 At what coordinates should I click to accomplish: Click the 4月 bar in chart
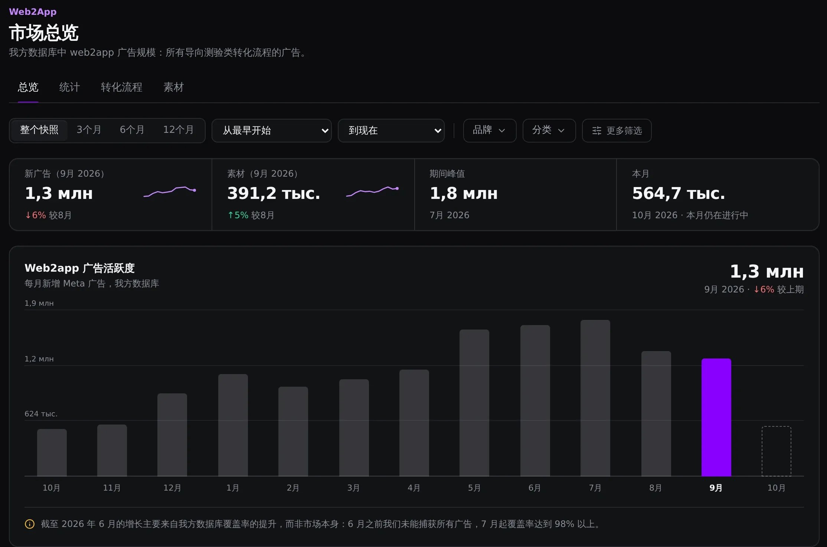coord(414,423)
